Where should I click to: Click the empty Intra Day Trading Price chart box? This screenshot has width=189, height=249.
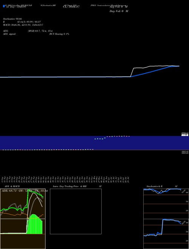[x=76, y=211]
